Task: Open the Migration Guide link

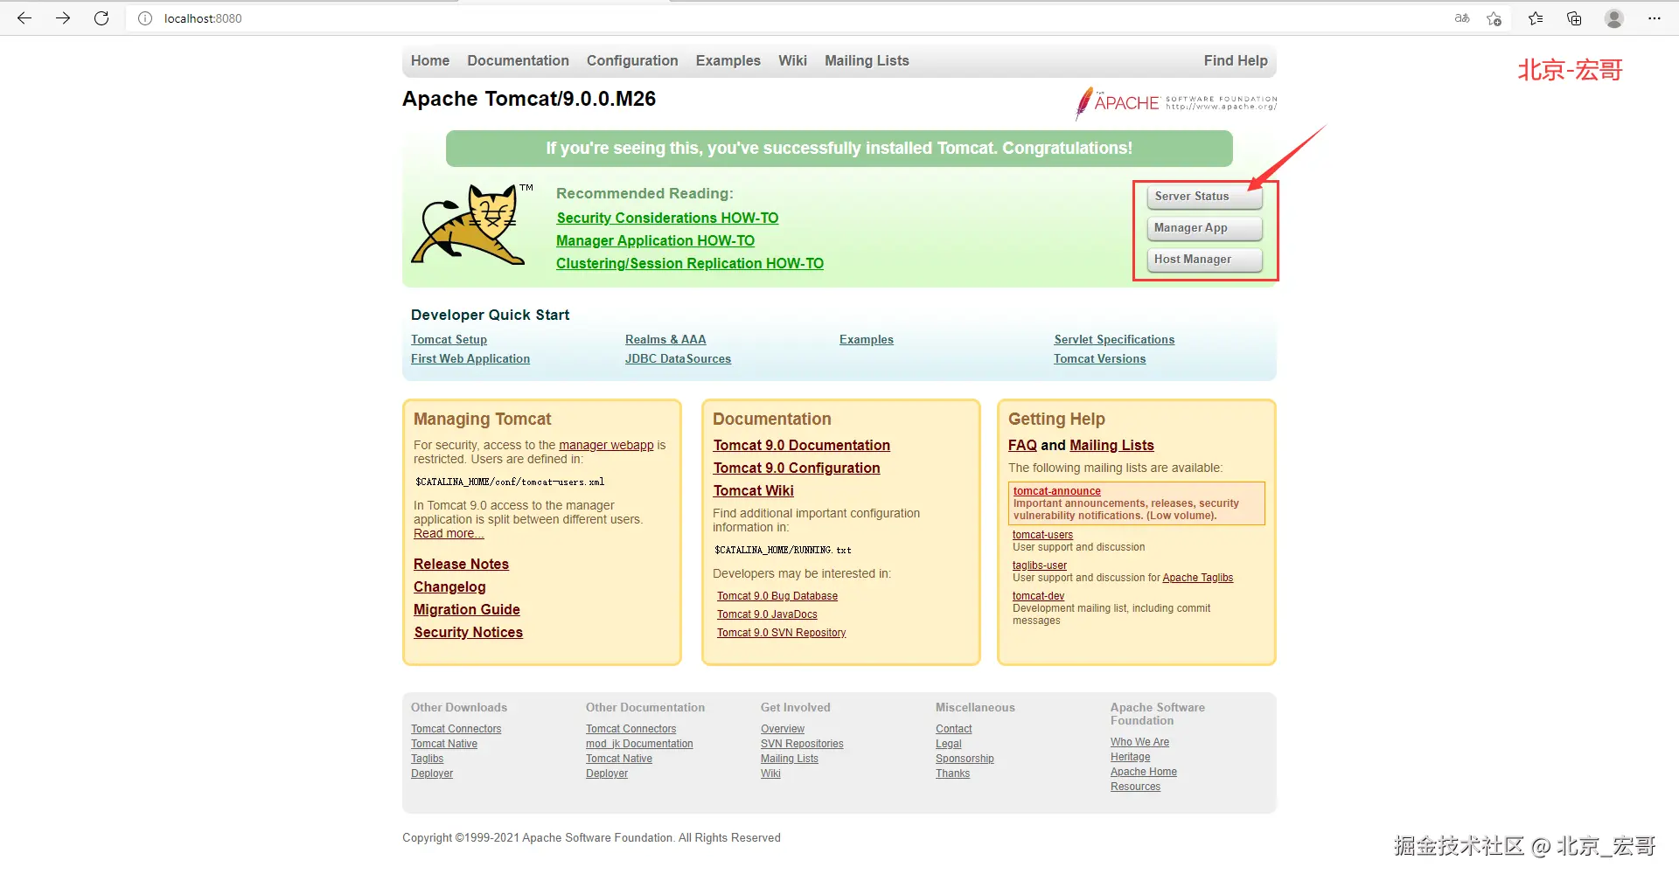Action: pos(467,609)
